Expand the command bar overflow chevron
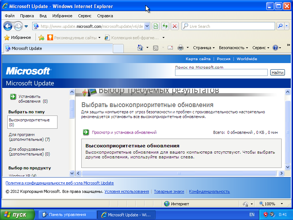 point(288,45)
